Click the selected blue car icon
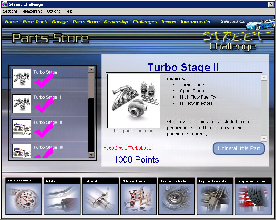Viewport: 276px width, 220px height. pos(260,25)
